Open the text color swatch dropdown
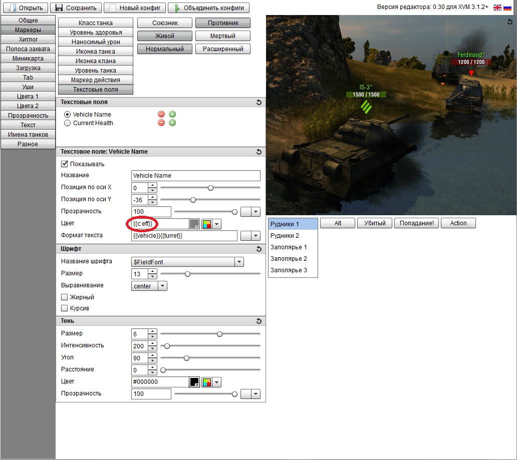 click(194, 224)
